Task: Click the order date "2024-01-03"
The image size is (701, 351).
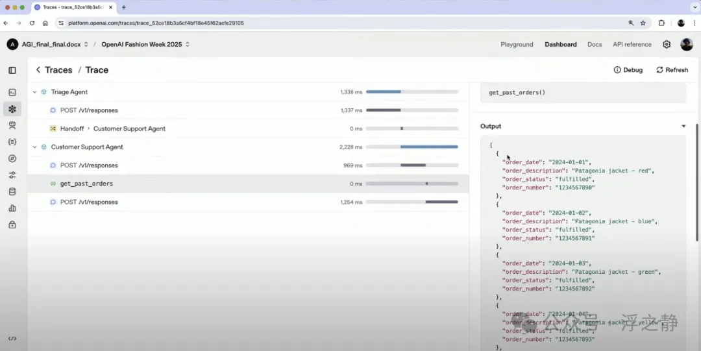Action: pyautogui.click(x=570, y=263)
